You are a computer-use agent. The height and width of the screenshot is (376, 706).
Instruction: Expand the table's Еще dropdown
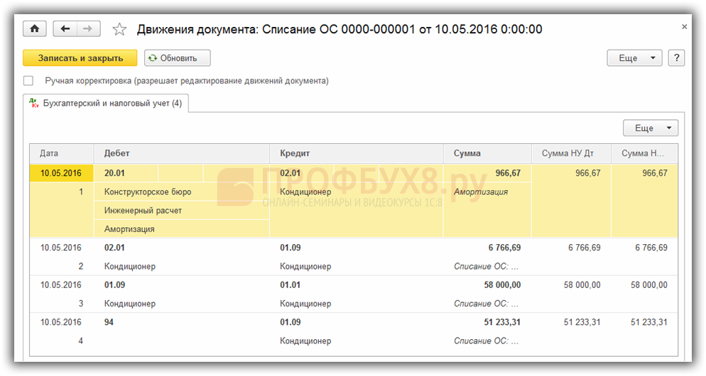[x=650, y=128]
